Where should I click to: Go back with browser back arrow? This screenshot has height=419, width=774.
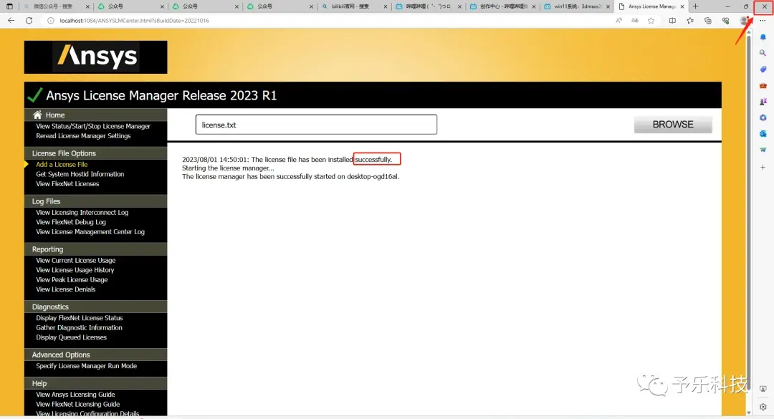(x=11, y=21)
